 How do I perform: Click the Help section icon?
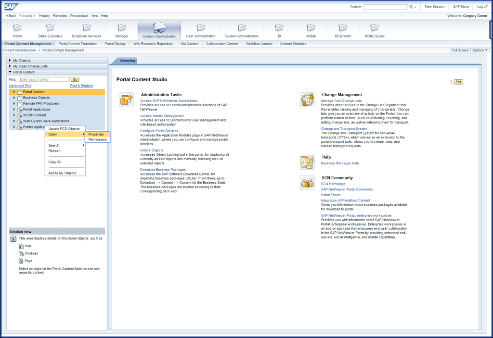pyautogui.click(x=307, y=162)
